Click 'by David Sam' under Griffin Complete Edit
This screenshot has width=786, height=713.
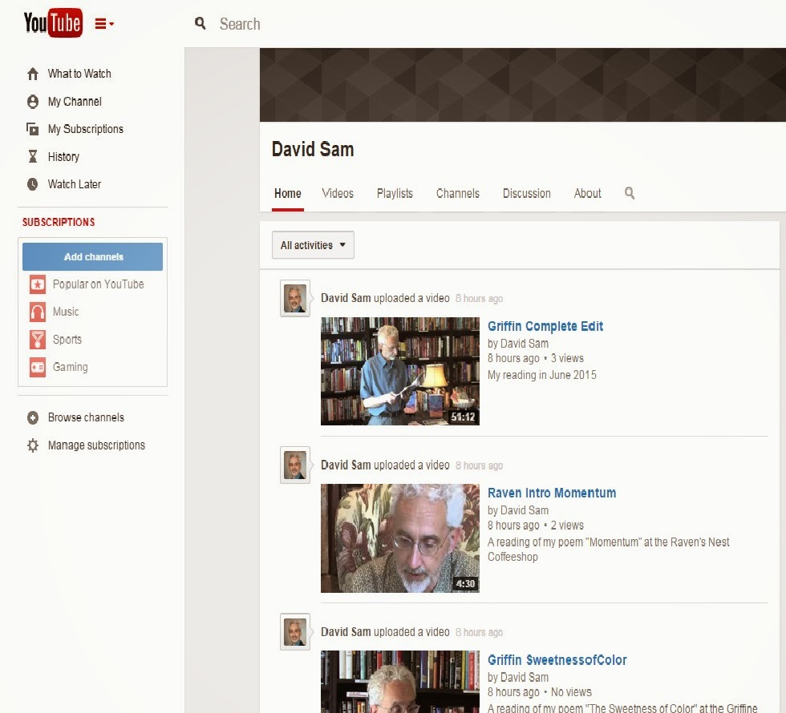point(518,344)
